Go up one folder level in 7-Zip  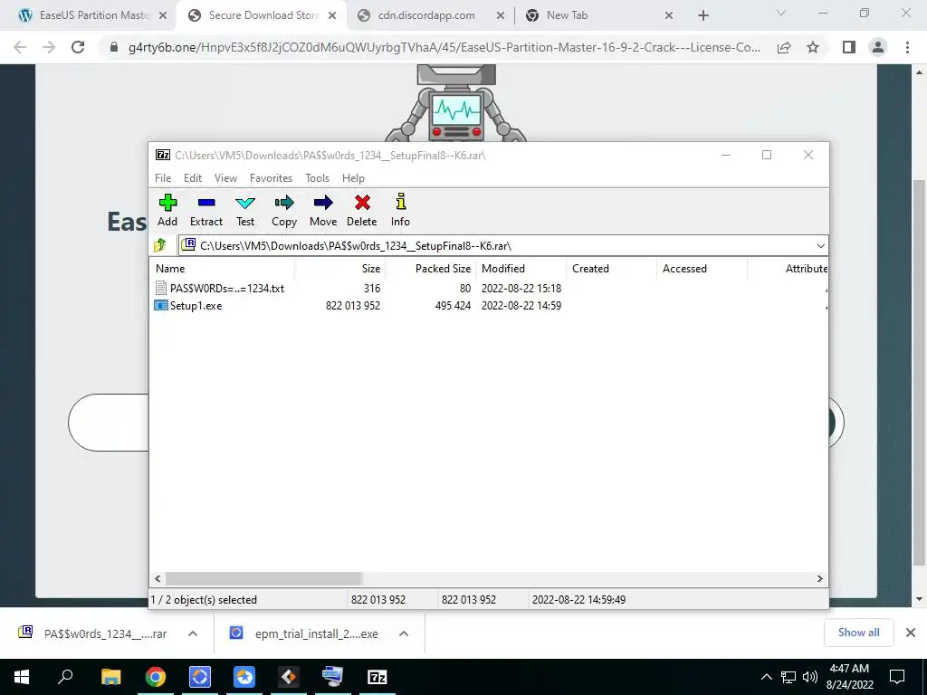160,245
